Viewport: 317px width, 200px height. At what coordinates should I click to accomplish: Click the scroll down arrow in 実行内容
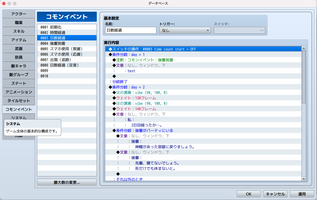(304, 179)
